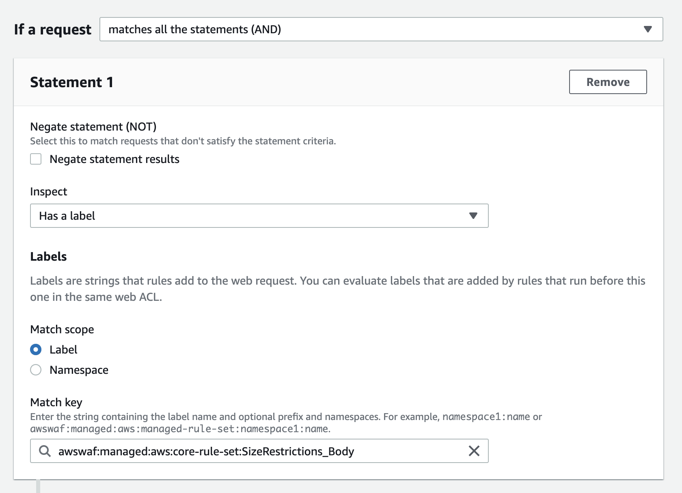Click the 'Match key' field label
Viewport: 682px width, 493px height.
click(56, 403)
